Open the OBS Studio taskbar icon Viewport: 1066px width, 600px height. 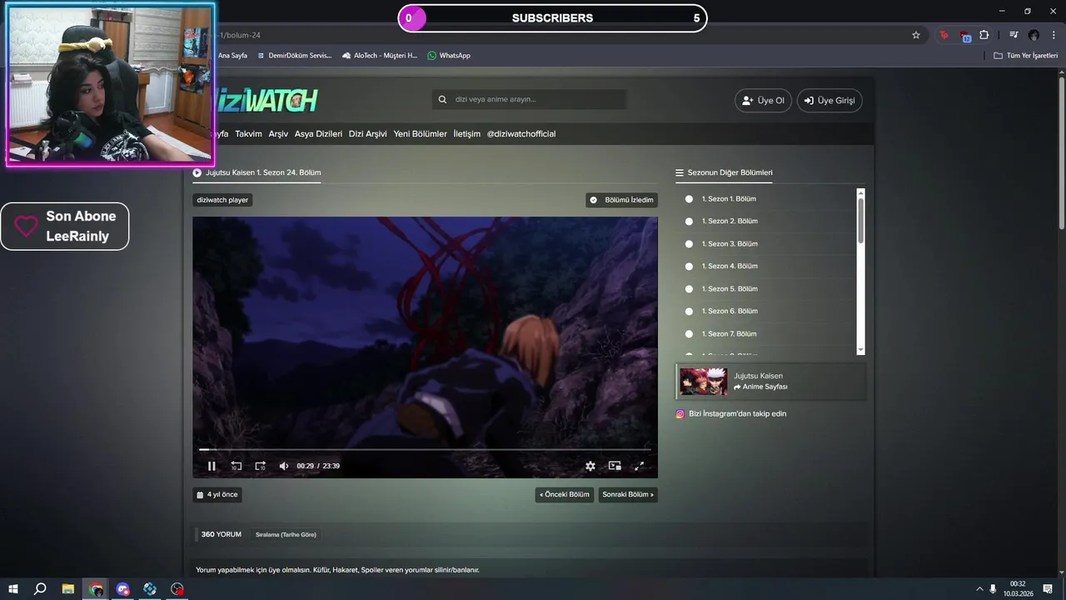(x=177, y=589)
